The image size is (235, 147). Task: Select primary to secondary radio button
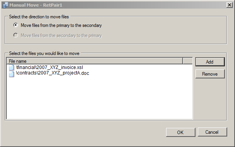(16, 25)
